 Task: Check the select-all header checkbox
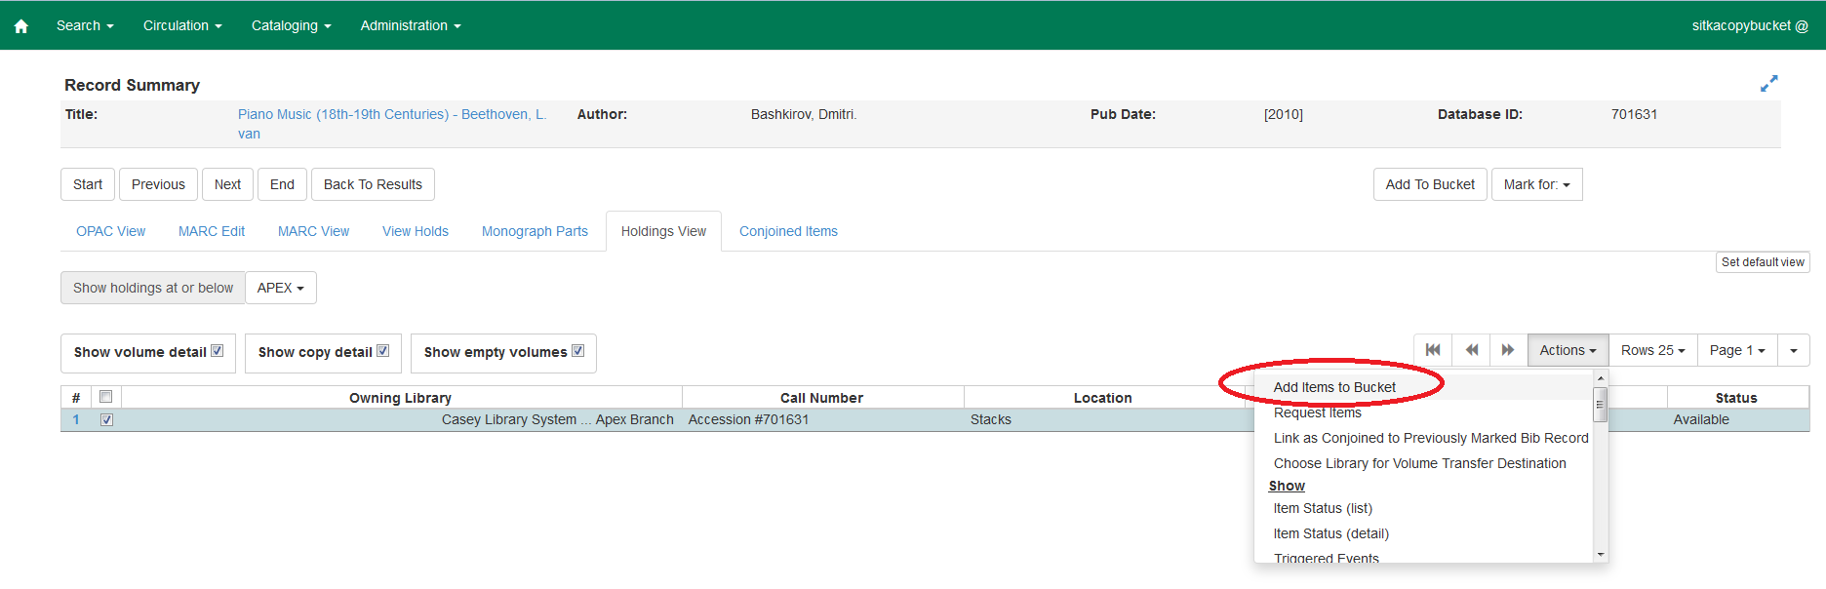point(106,397)
